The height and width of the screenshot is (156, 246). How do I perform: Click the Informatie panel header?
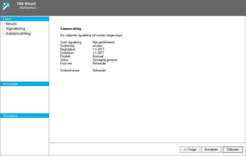point(25,84)
